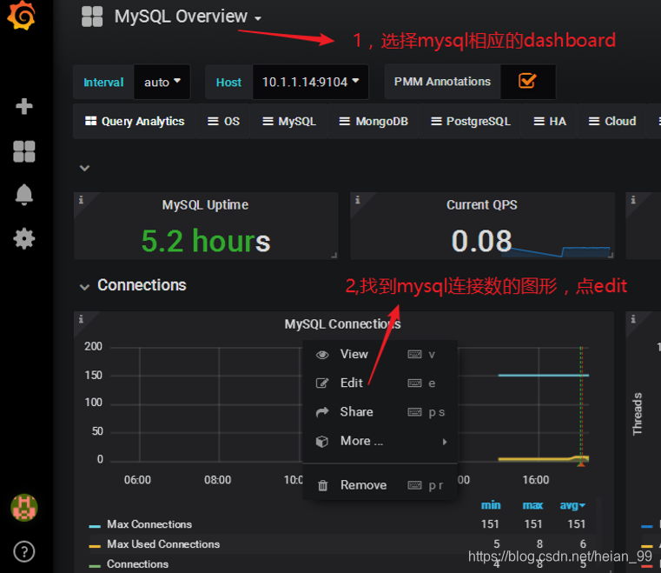The height and width of the screenshot is (573, 661).
Task: Click the Current QPS panel title
Action: point(482,205)
